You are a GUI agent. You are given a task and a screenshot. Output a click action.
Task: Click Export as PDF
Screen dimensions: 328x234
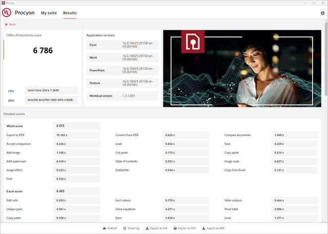185,228
